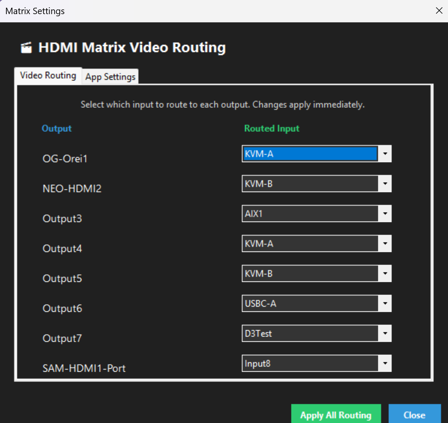Expand the SAM-HDMI1-Port Input8 dropdown

pyautogui.click(x=385, y=364)
